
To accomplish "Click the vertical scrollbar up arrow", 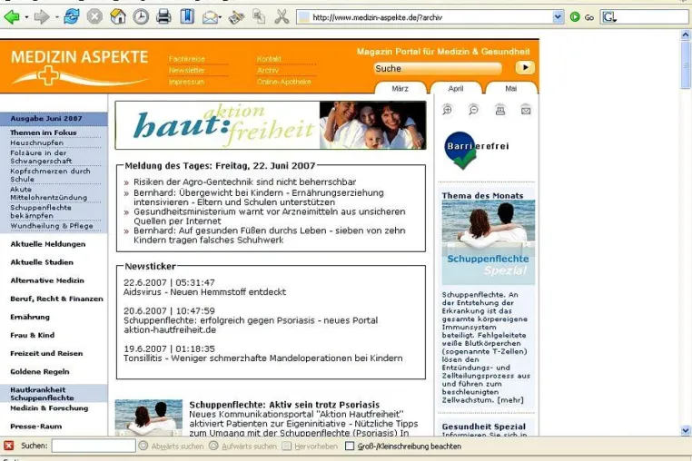I will coord(686,34).
